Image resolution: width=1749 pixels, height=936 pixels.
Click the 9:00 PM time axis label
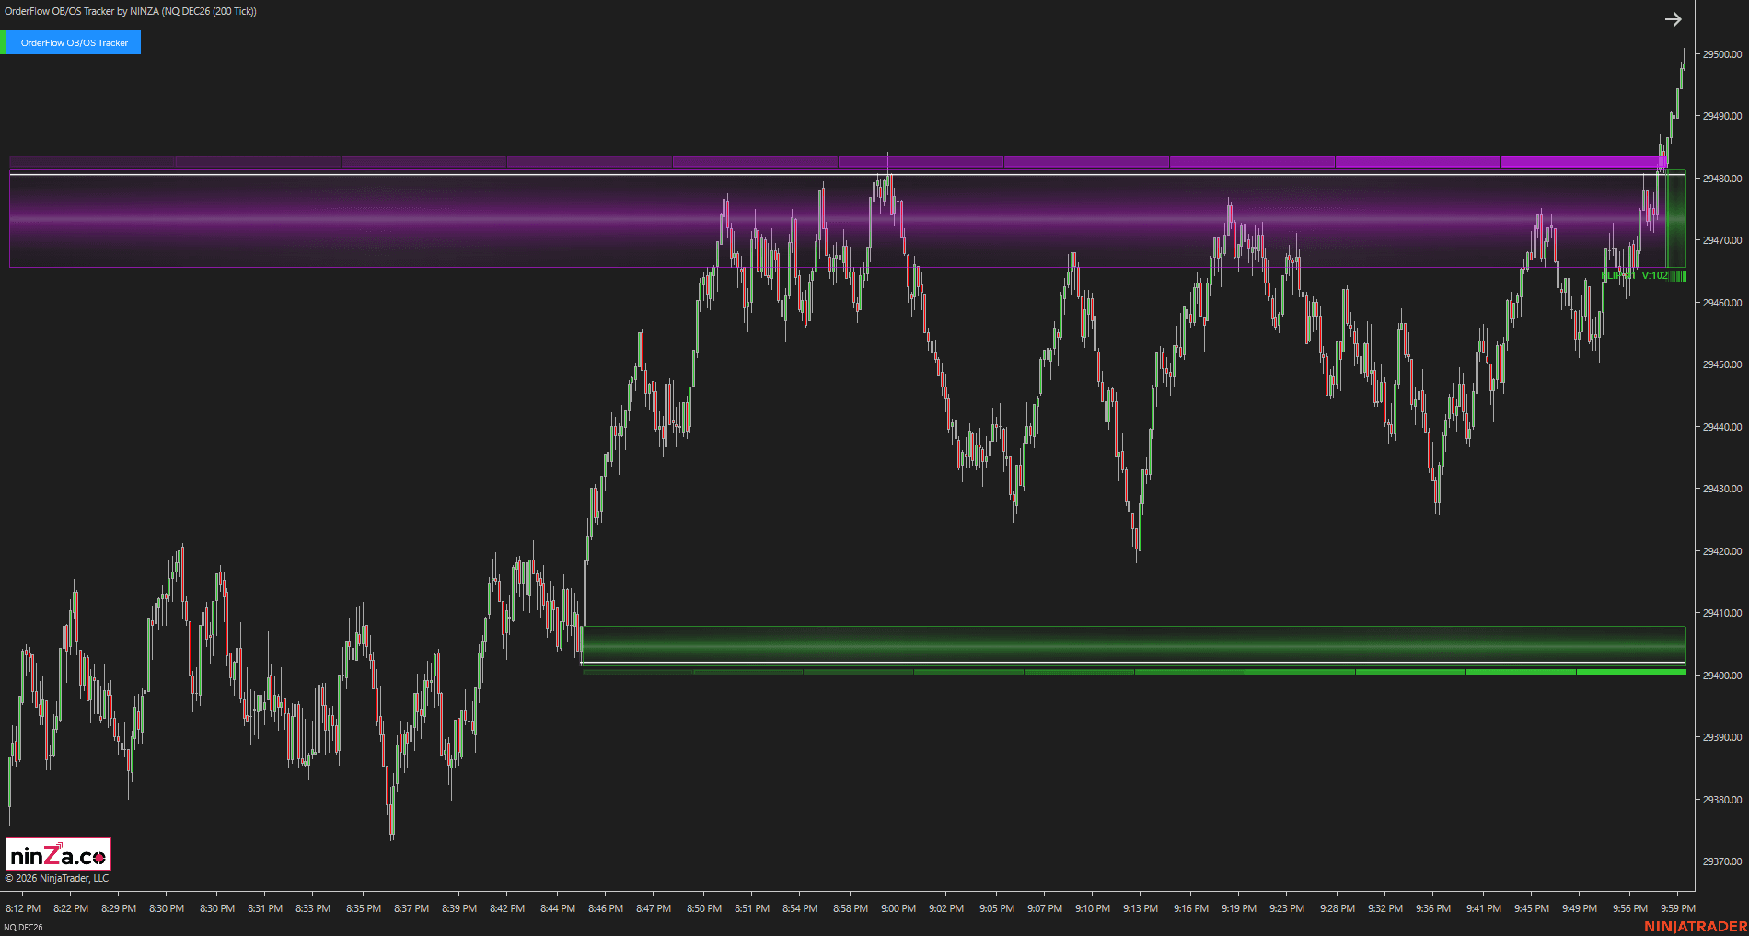pyautogui.click(x=898, y=908)
